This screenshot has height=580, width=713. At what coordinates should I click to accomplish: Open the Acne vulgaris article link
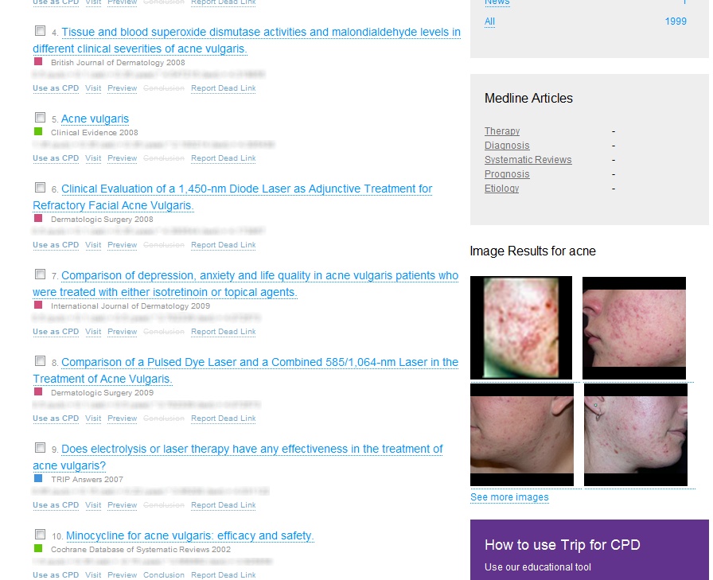pos(95,119)
